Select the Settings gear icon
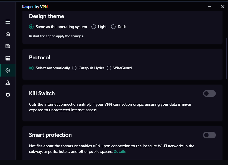This screenshot has height=165, width=228. [x=8, y=70]
